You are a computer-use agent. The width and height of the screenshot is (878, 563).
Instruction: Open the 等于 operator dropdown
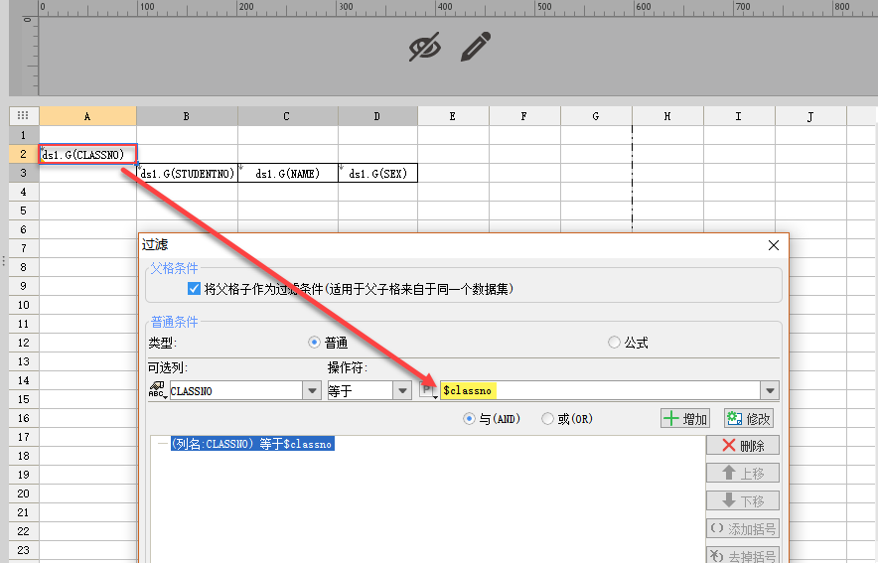(x=402, y=390)
